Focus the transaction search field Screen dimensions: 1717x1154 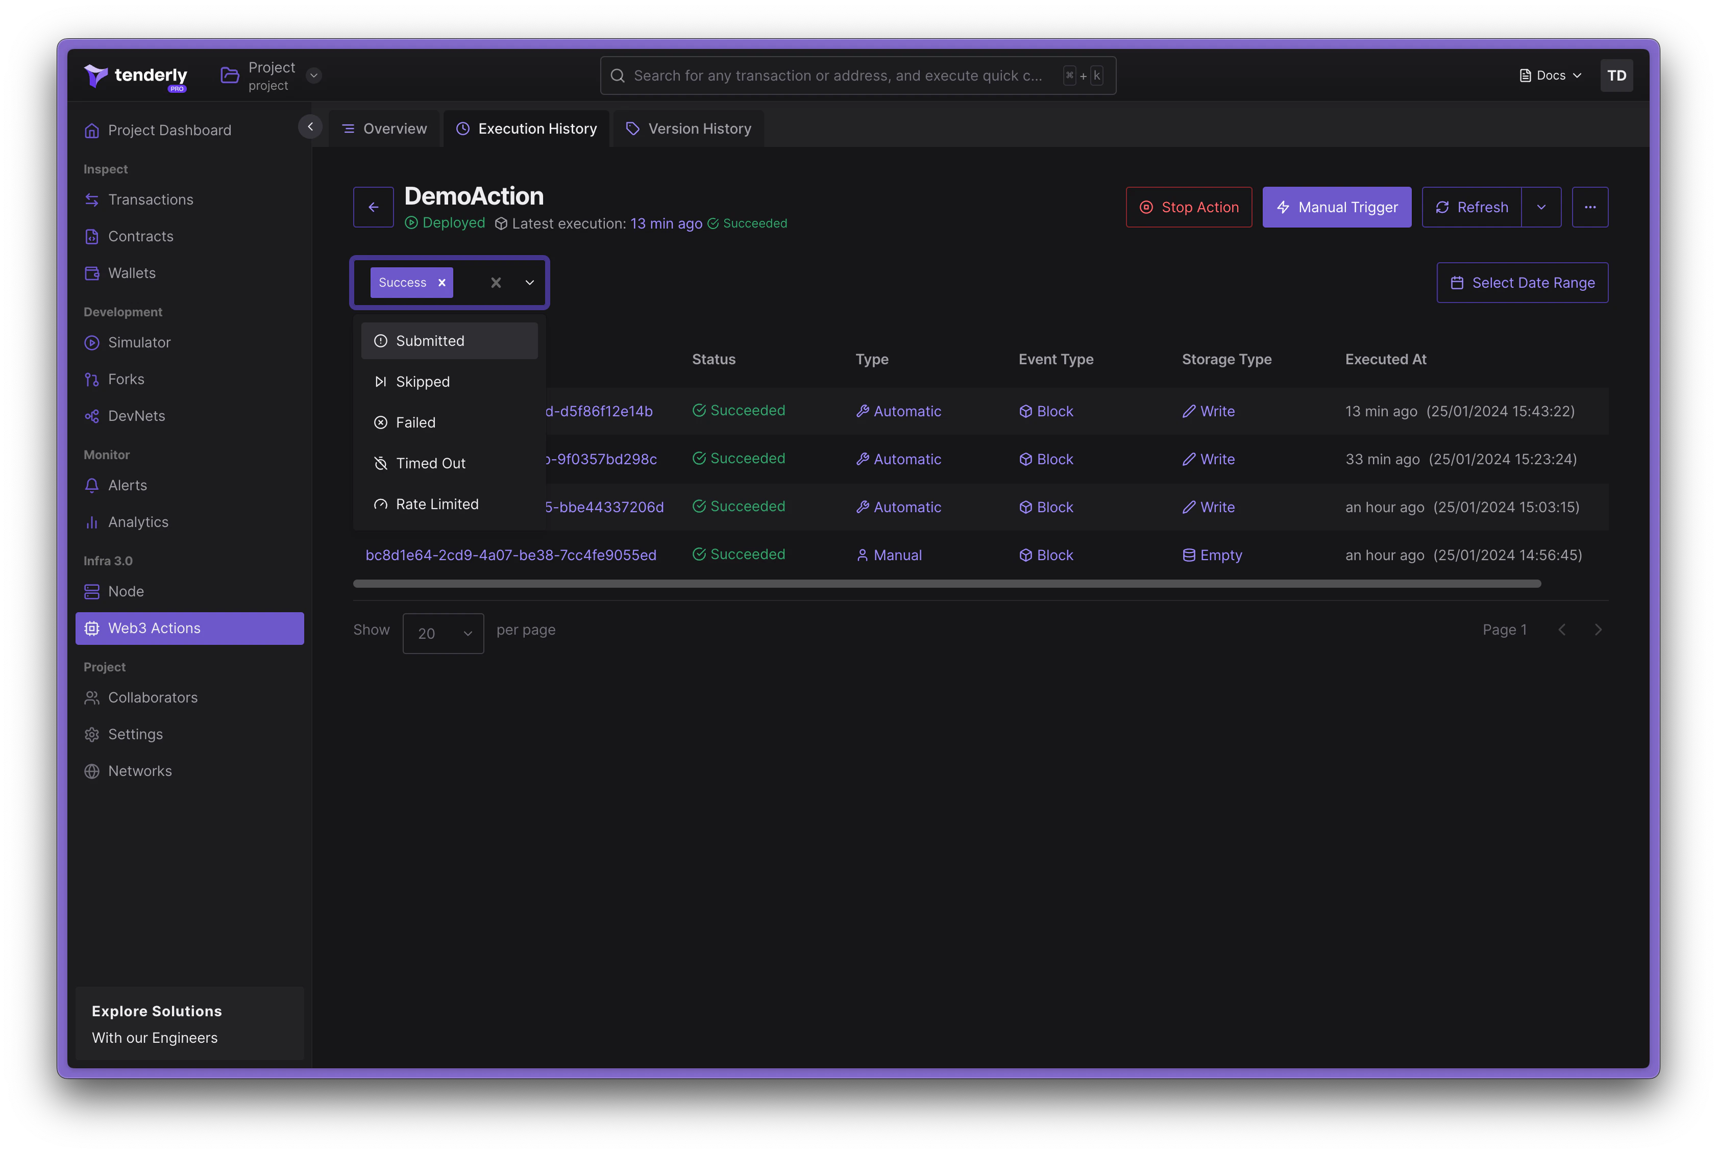858,75
